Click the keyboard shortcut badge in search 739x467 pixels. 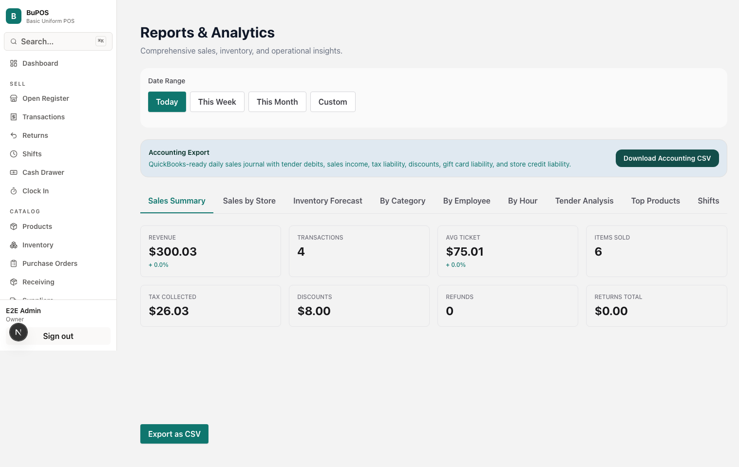tap(101, 41)
